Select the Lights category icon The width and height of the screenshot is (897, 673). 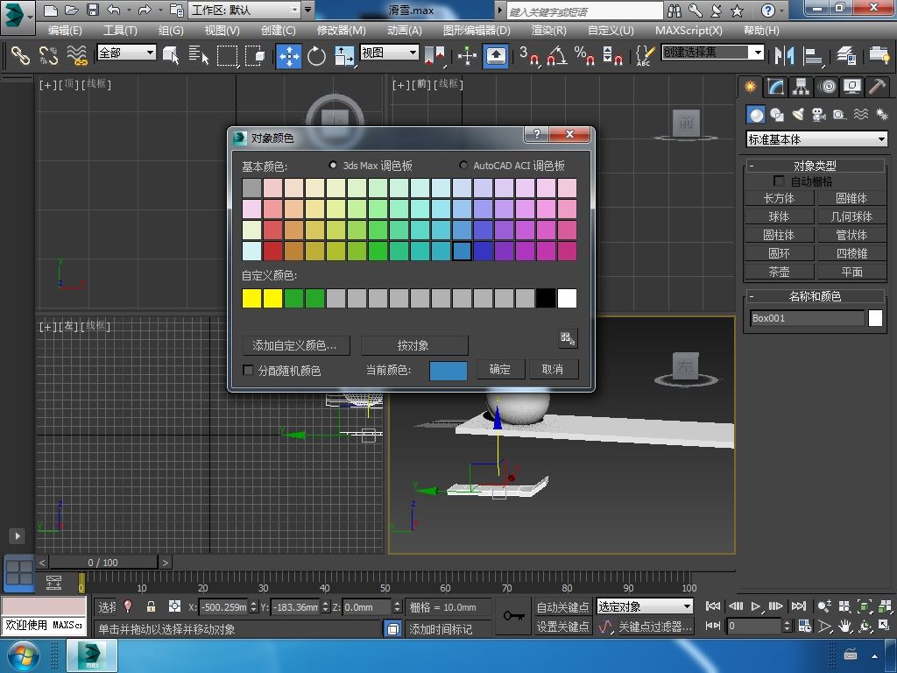click(x=798, y=115)
